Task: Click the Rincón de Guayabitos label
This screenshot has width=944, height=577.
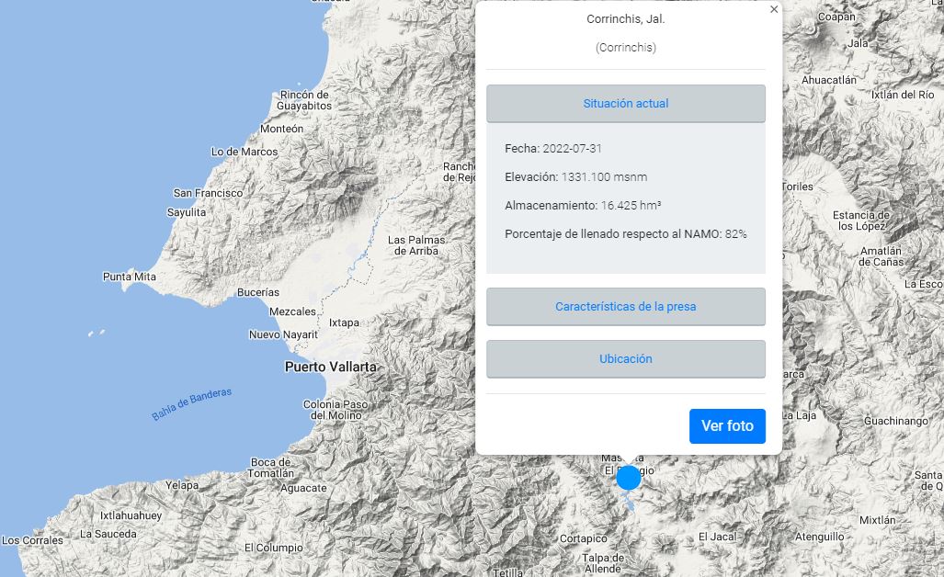Action: tap(304, 100)
